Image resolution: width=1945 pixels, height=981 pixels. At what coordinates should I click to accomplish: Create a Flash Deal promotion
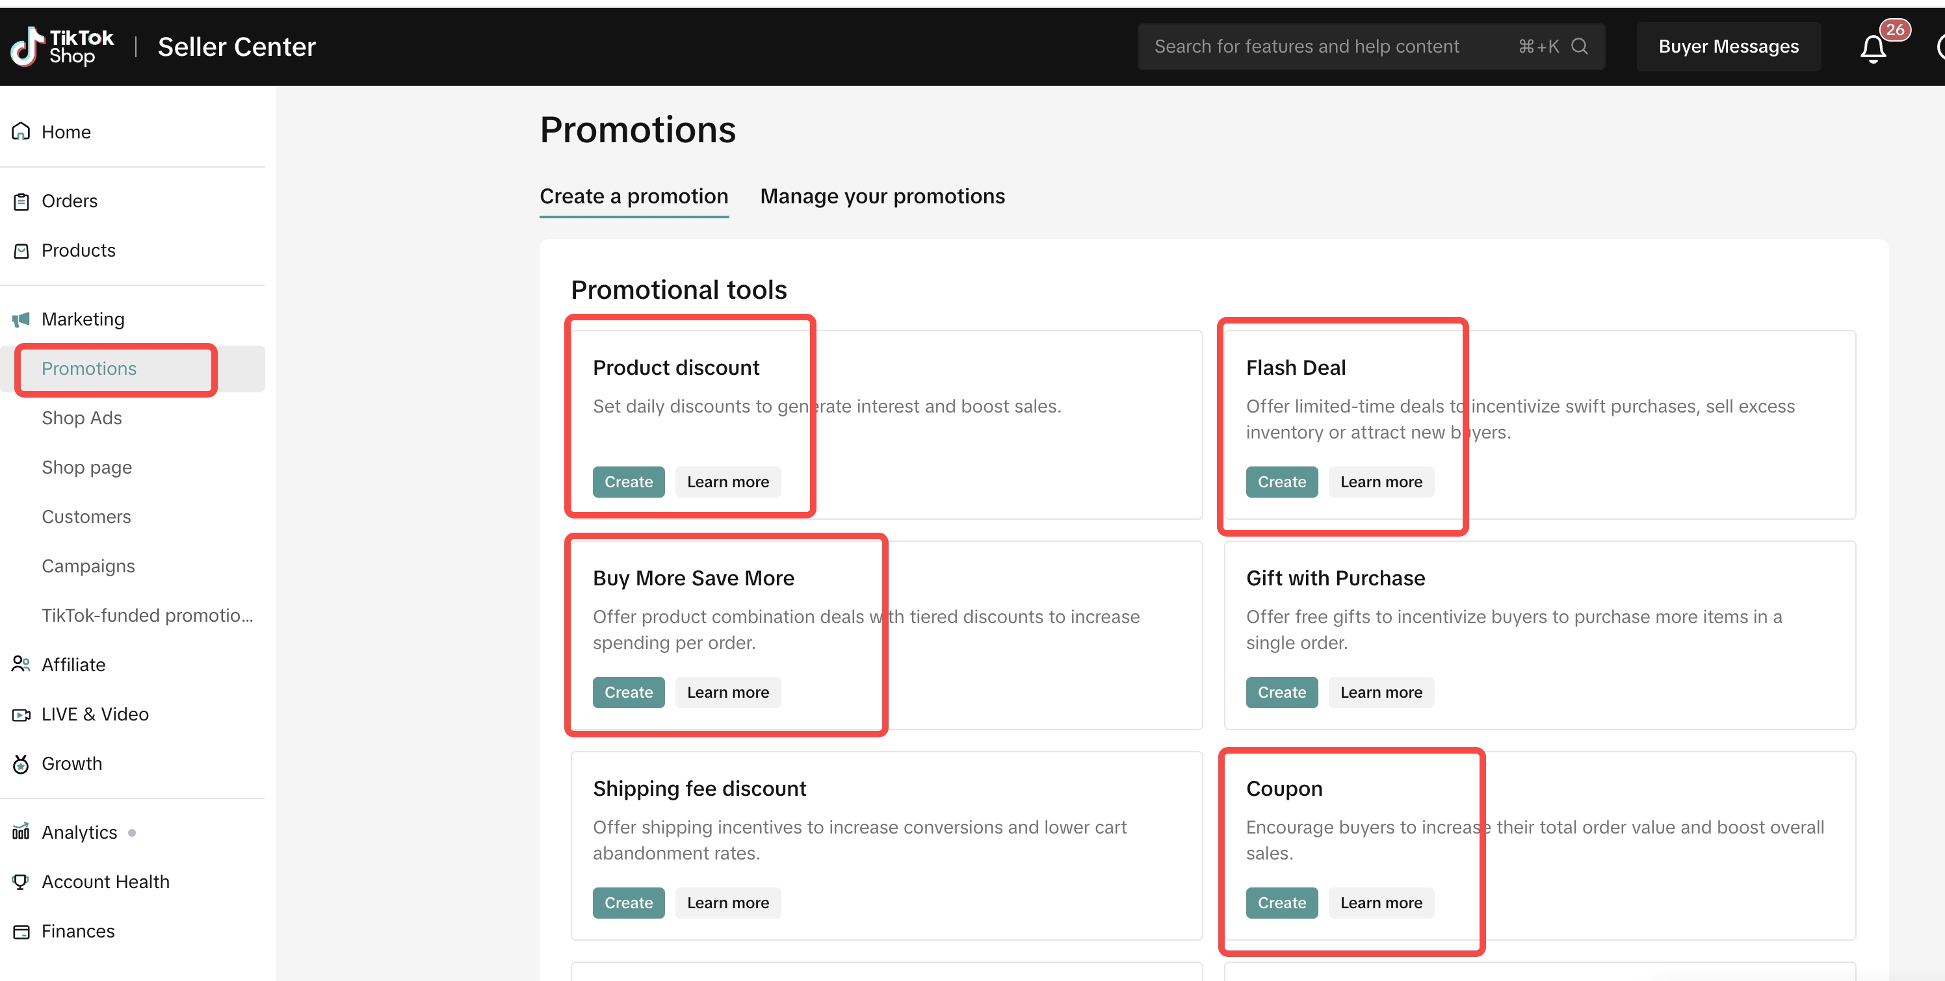click(1281, 482)
